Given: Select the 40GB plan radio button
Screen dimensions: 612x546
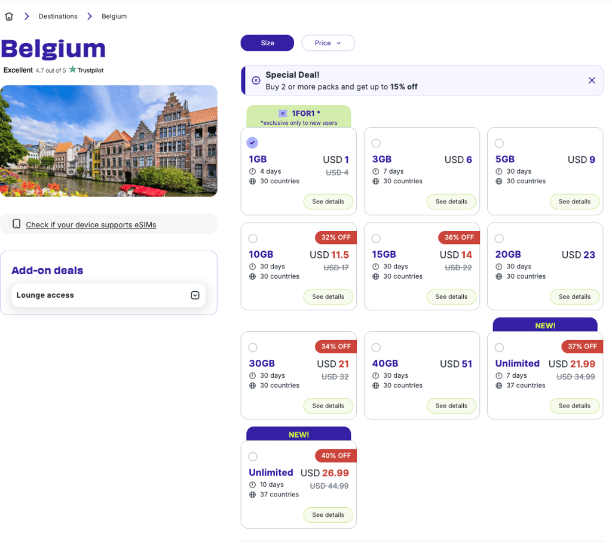Looking at the screenshot, I should point(376,347).
